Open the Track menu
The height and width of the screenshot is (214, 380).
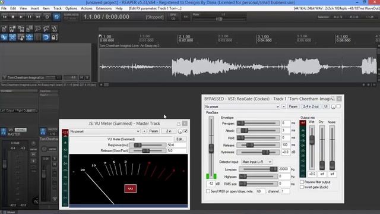tap(58, 8)
